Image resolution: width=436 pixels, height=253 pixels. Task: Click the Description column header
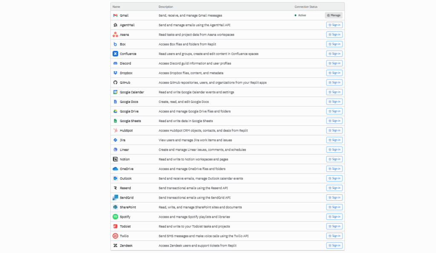click(166, 7)
